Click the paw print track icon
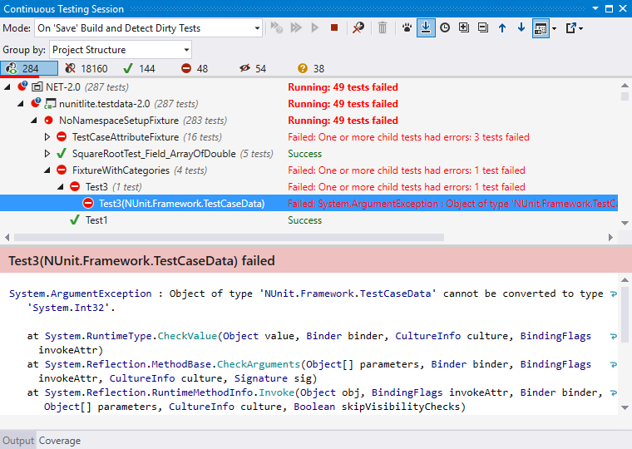This screenshot has height=449, width=632. point(407,27)
